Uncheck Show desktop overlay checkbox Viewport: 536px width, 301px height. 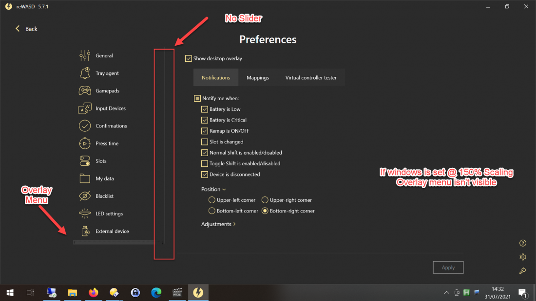coord(189,58)
